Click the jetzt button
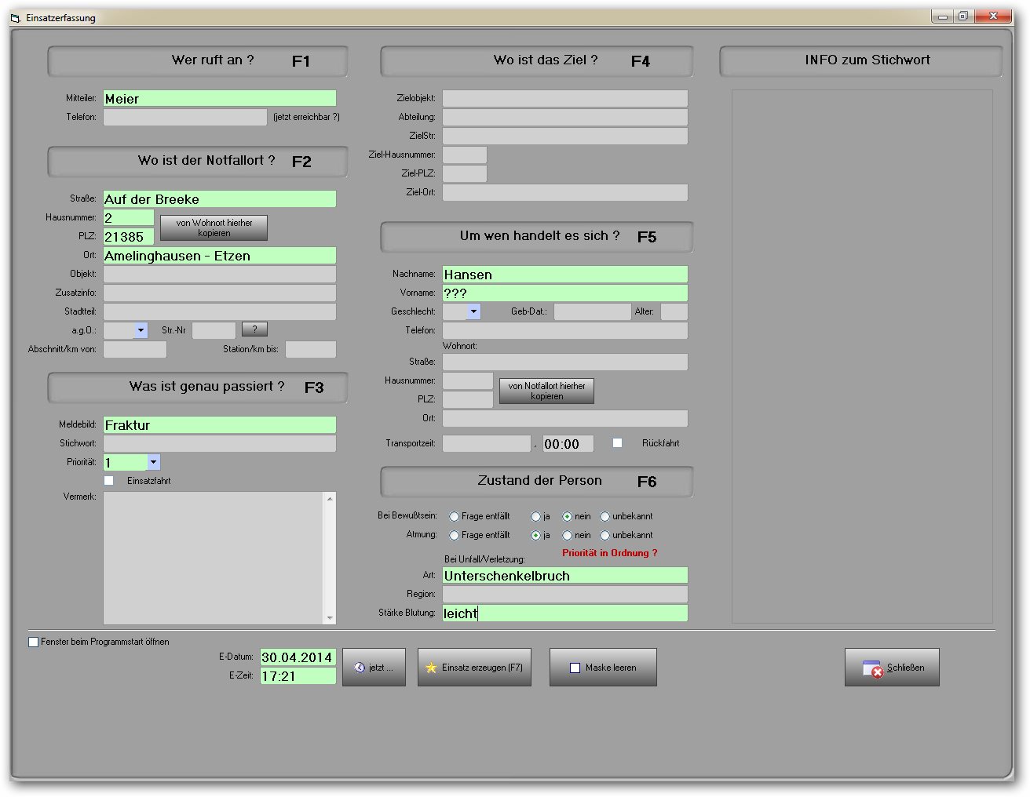The width and height of the screenshot is (1030, 797). click(374, 668)
